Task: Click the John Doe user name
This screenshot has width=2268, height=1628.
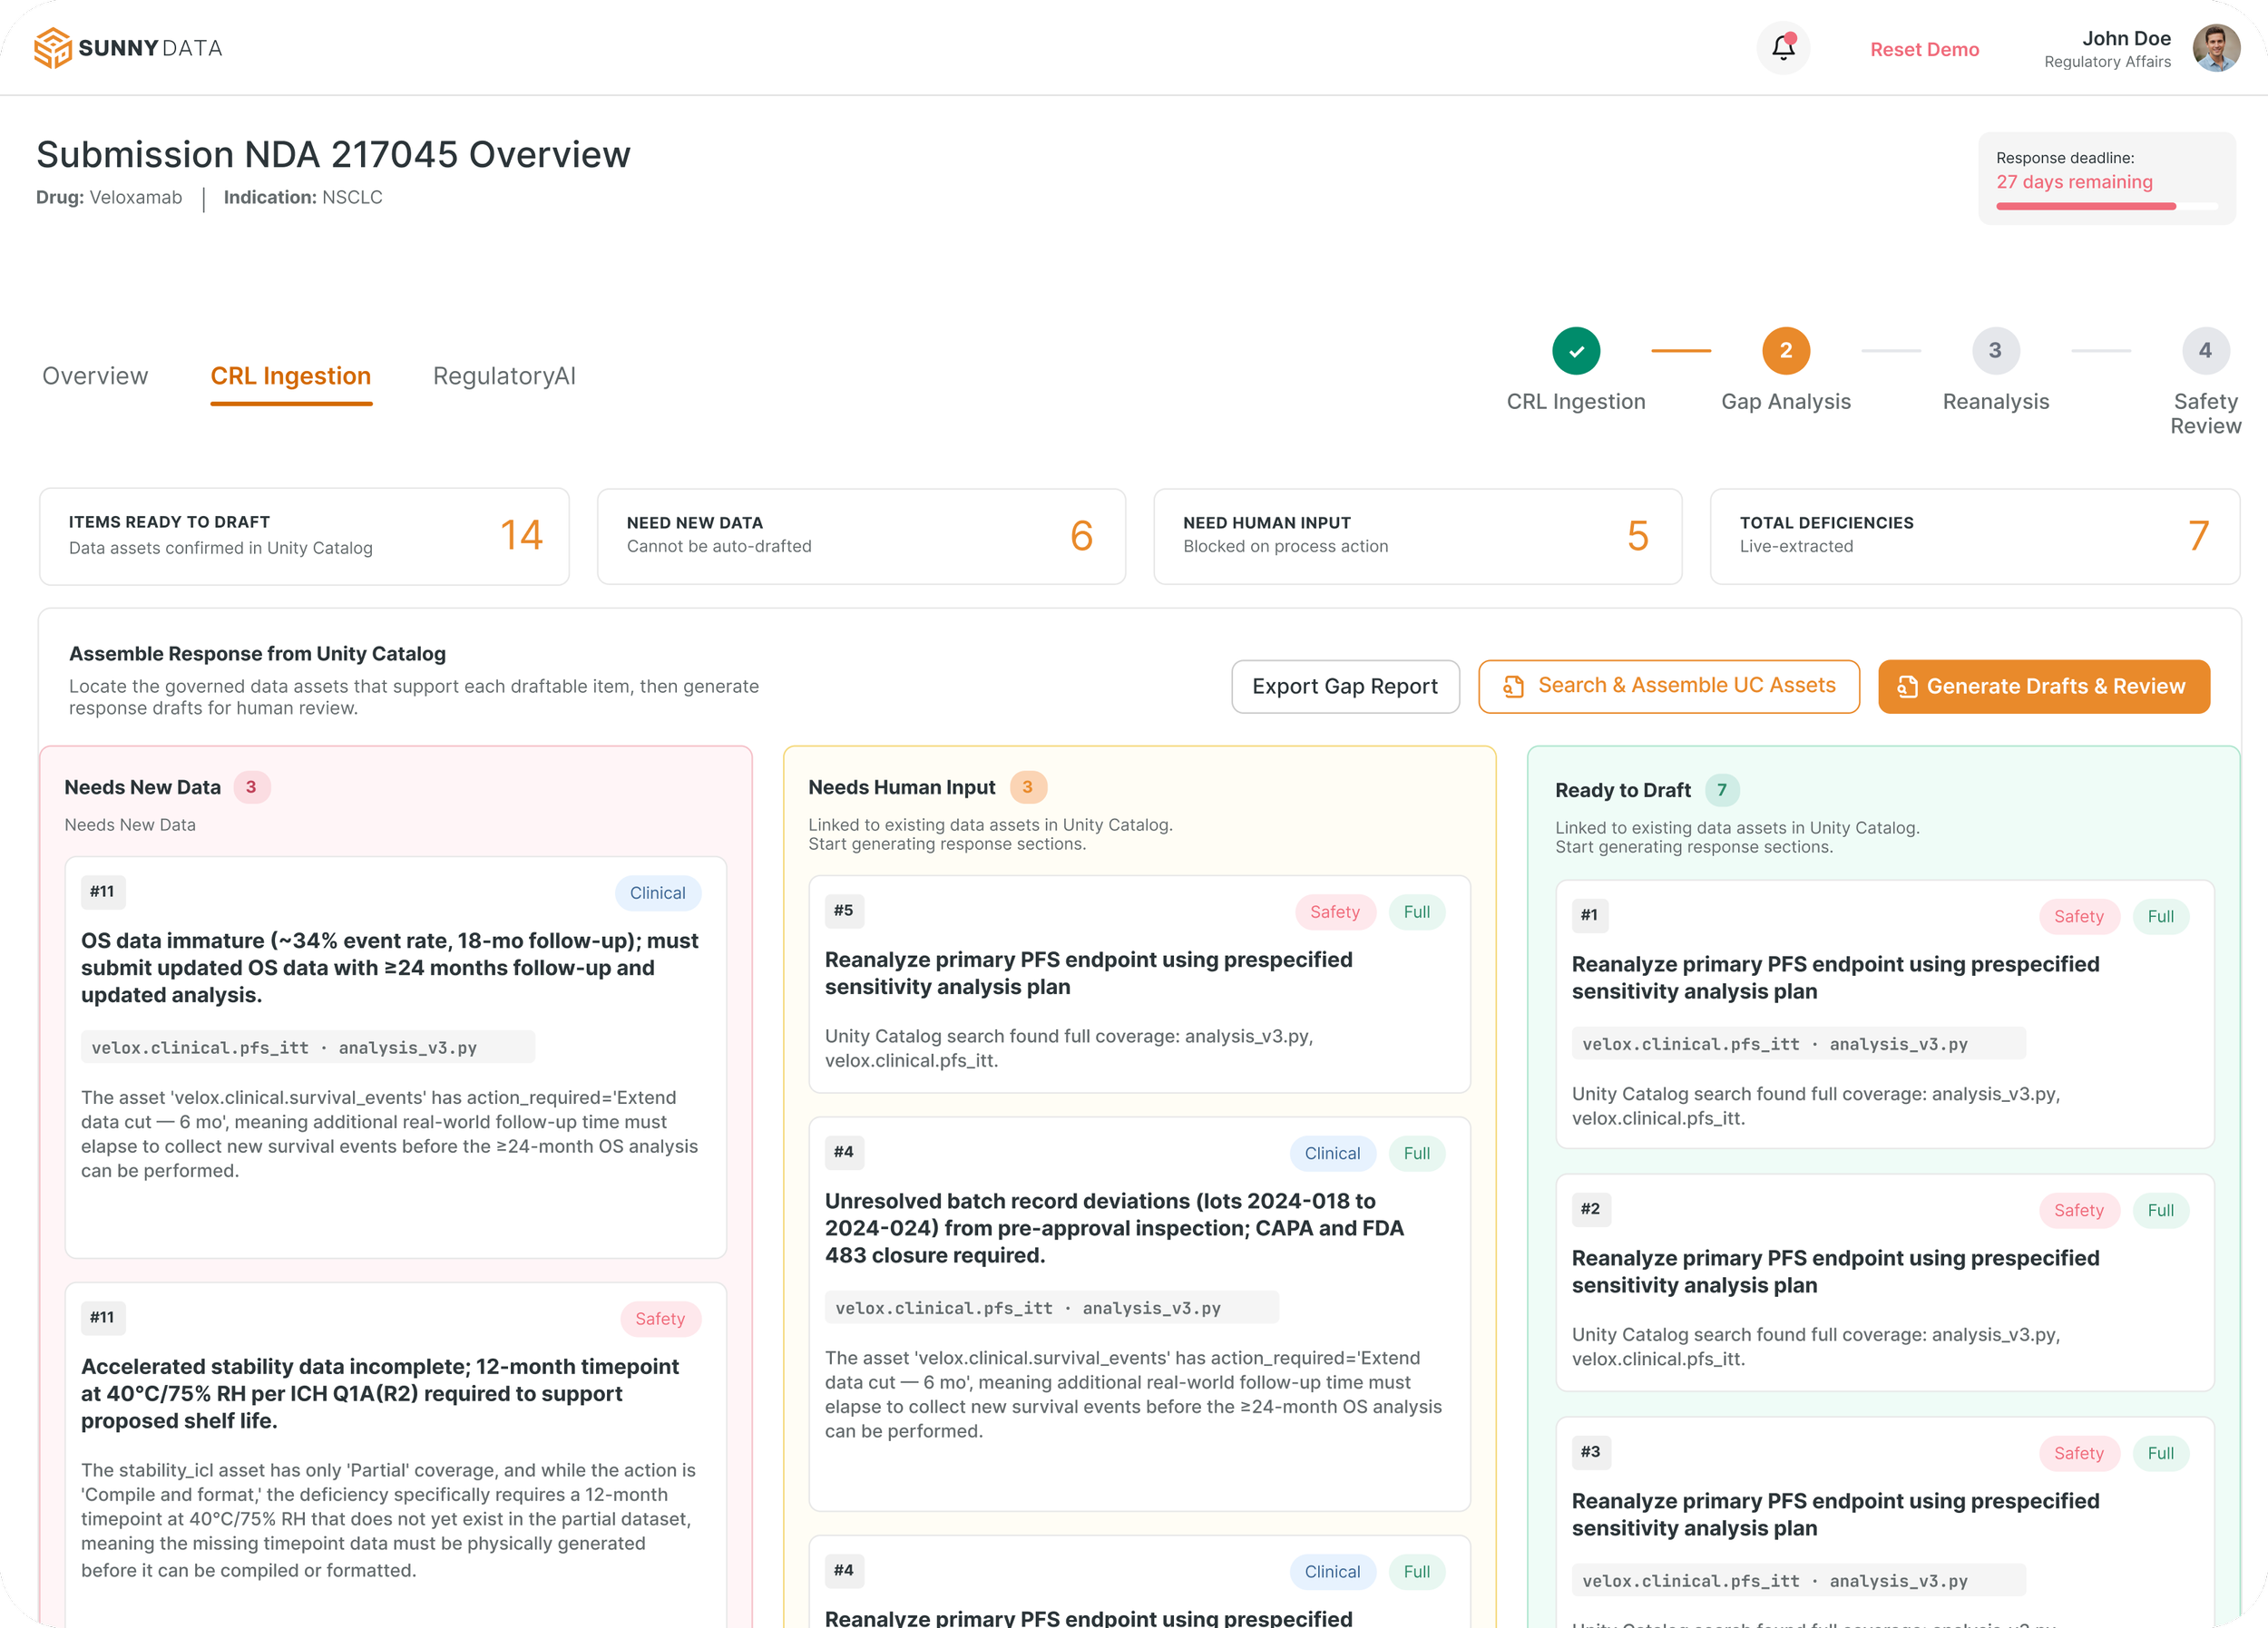Action: [x=2126, y=38]
